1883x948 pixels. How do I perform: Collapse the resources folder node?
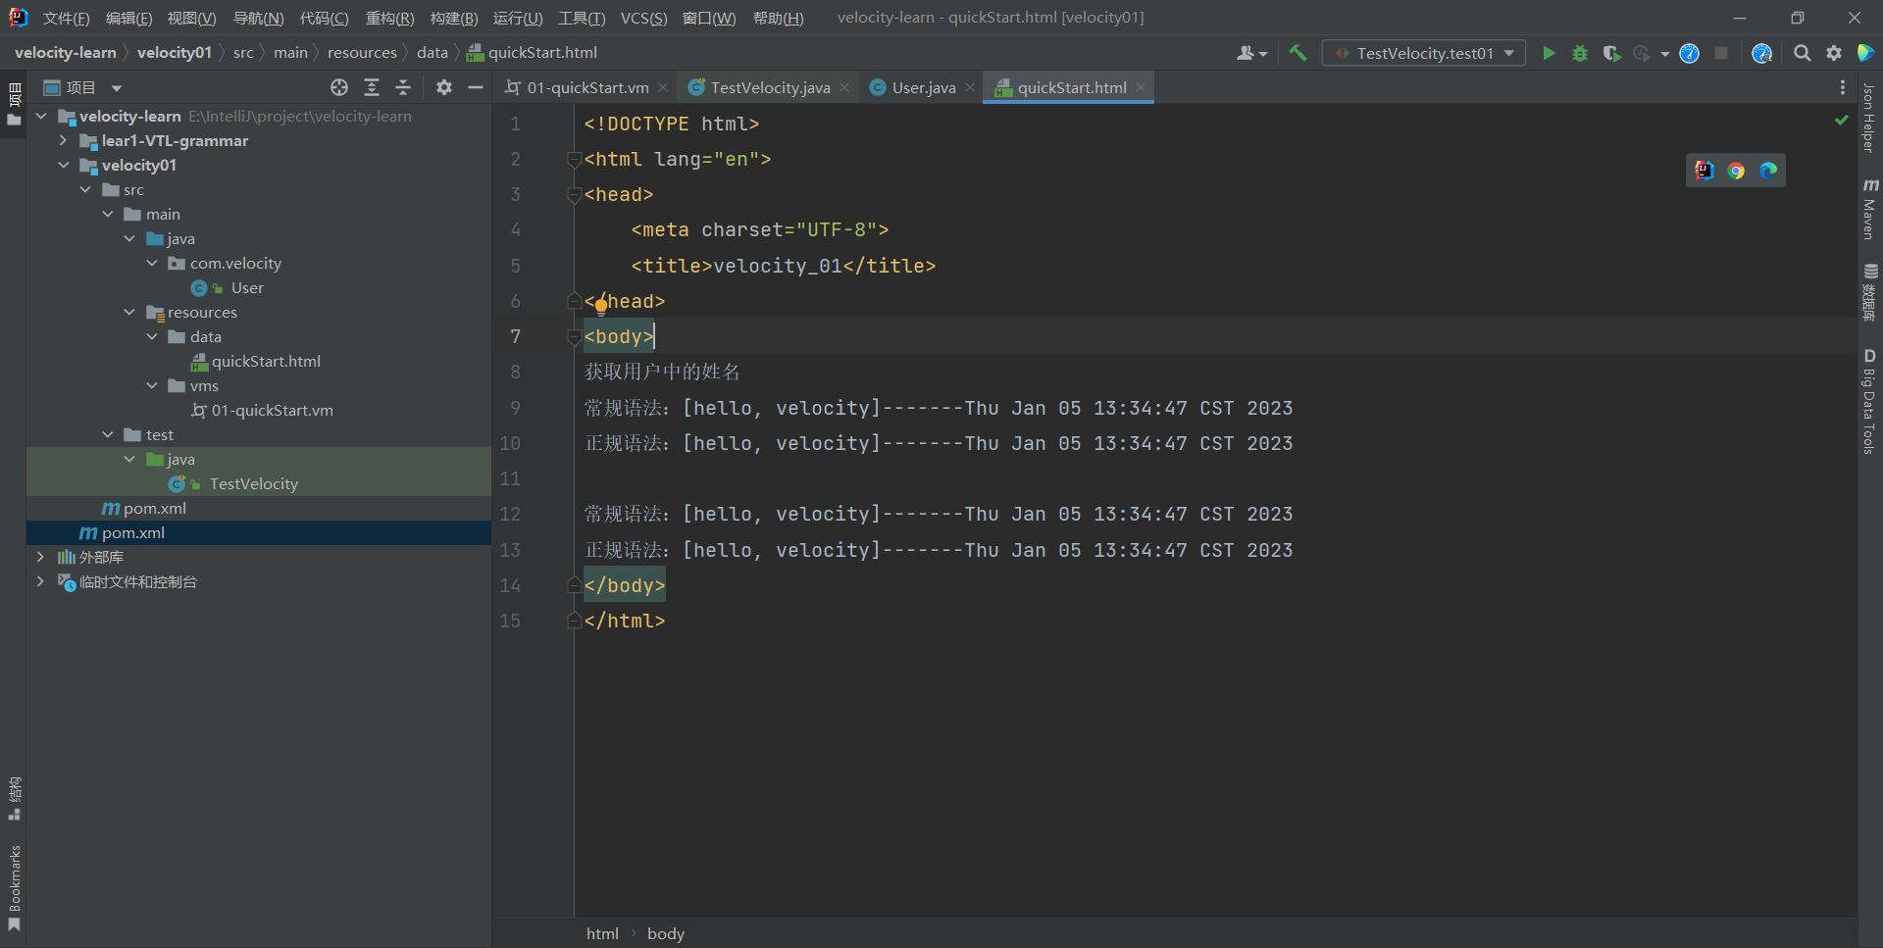coord(129,312)
